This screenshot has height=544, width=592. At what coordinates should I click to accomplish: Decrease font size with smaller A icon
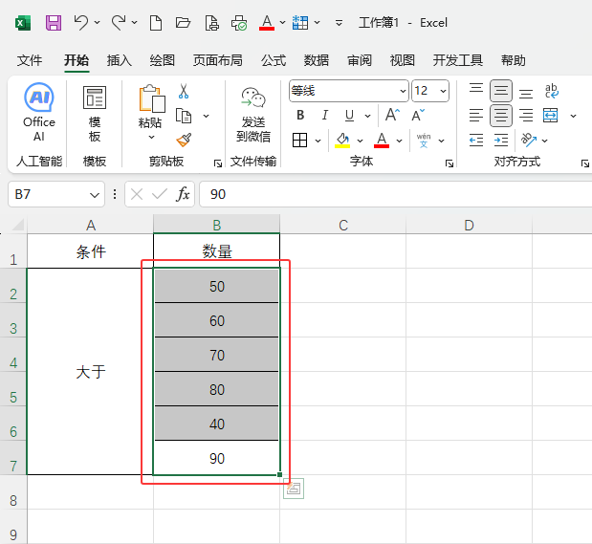(418, 115)
